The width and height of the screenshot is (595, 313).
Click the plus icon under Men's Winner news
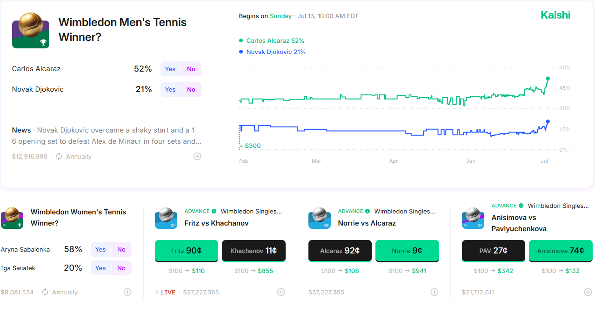(197, 156)
